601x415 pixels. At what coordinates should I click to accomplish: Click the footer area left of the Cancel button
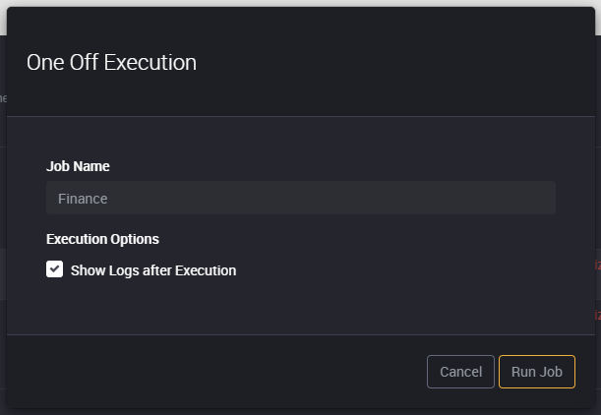point(214,372)
